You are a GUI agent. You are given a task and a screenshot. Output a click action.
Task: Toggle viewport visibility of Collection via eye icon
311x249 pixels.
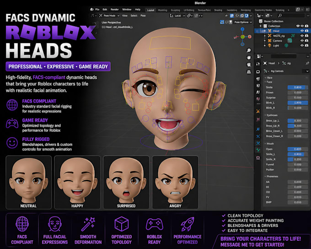point(302,26)
